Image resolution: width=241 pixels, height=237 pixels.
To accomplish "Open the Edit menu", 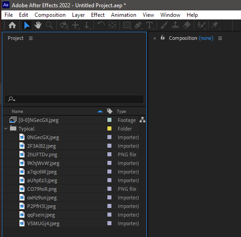I will 24,15.
